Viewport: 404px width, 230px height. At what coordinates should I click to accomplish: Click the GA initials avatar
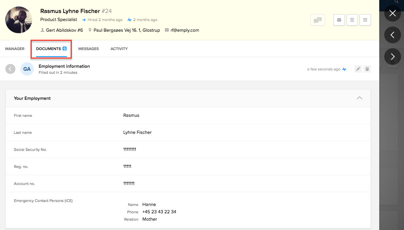tap(27, 69)
